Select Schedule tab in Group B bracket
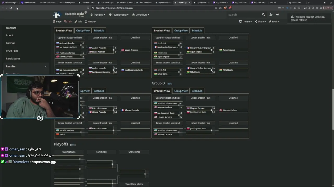 click(197, 31)
